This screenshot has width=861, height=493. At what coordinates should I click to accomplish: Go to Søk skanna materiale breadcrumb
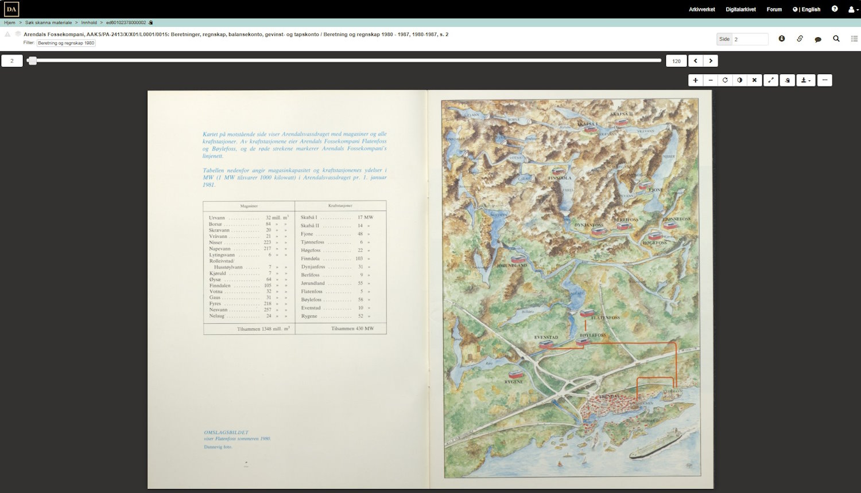pos(49,22)
